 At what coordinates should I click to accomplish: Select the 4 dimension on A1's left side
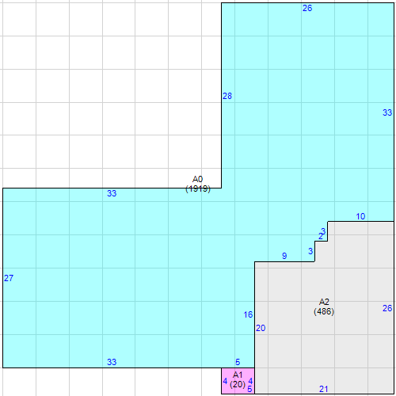point(225,381)
